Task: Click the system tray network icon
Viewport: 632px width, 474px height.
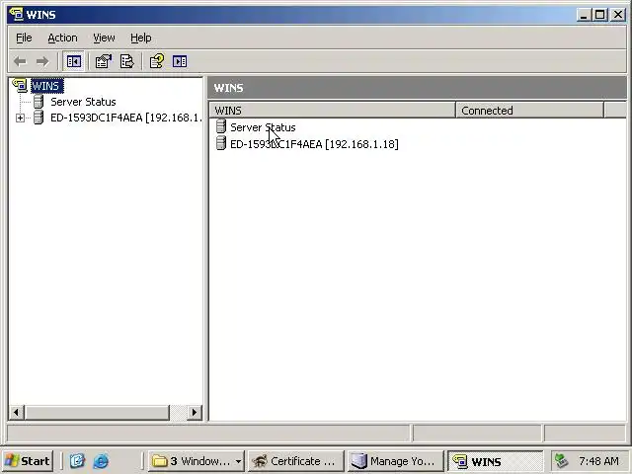Action: point(561,461)
